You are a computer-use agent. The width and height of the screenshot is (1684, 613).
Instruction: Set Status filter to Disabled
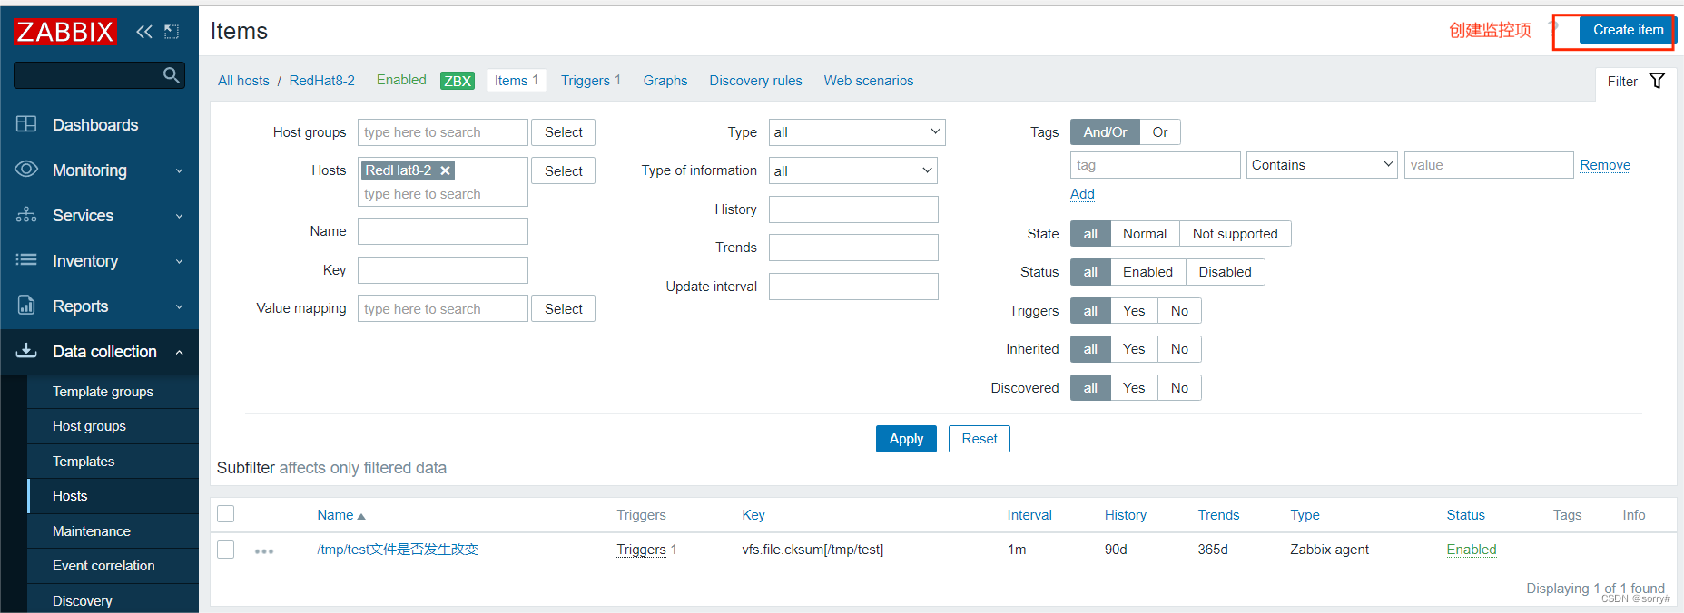[x=1225, y=272]
